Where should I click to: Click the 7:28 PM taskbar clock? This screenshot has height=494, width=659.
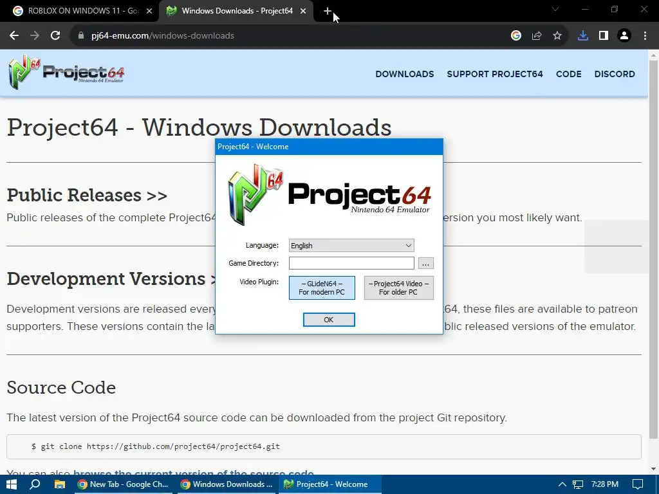(x=605, y=484)
